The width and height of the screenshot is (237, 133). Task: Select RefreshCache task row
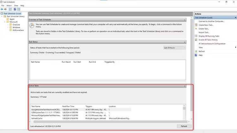pos(81,119)
